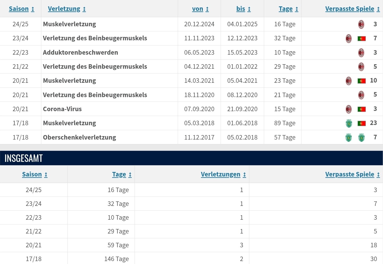Viewport: 383px width, 264px height.
Task: Click the 11.12.2017 start date cell
Action: click(199, 137)
